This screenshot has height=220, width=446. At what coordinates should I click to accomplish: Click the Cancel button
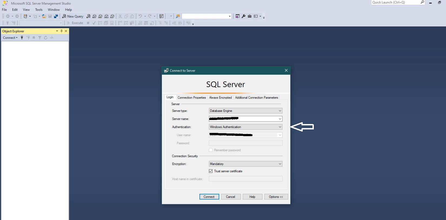[x=231, y=197]
